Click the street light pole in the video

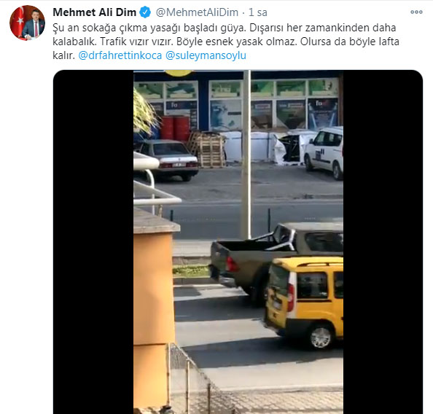[246, 155]
